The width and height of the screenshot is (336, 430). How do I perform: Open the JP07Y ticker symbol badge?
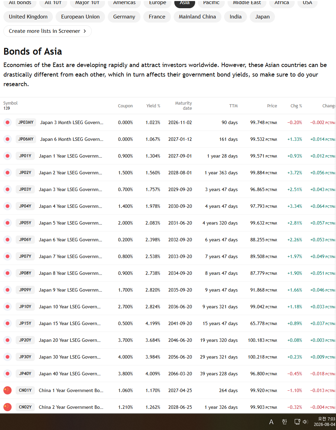point(25,256)
